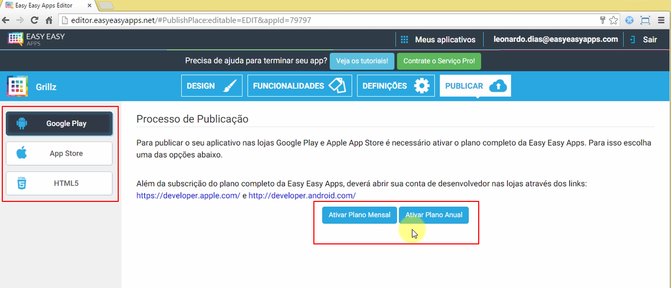Viewport: 671px width, 288px height.
Task: Click the Meus aplicativos grid icon
Action: (x=404, y=39)
